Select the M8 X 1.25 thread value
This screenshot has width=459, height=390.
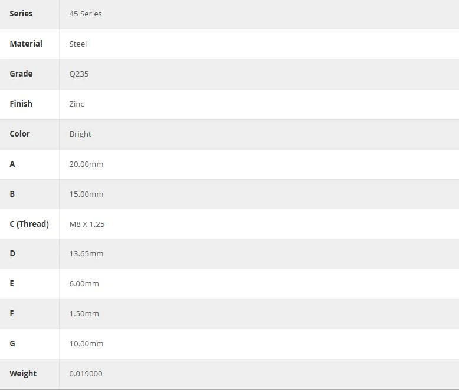click(87, 224)
